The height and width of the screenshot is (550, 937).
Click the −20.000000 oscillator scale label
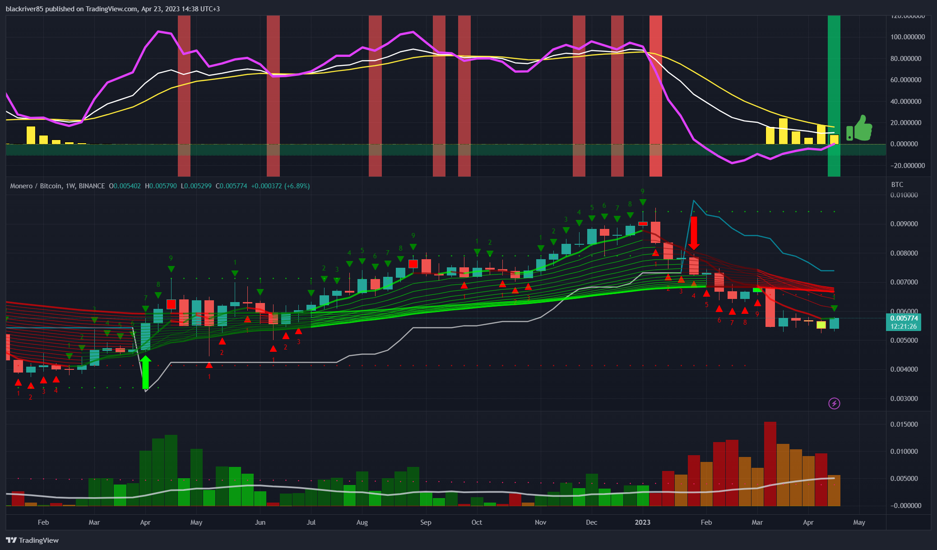pyautogui.click(x=908, y=166)
